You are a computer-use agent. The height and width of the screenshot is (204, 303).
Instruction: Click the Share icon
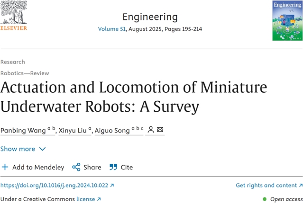(76, 167)
